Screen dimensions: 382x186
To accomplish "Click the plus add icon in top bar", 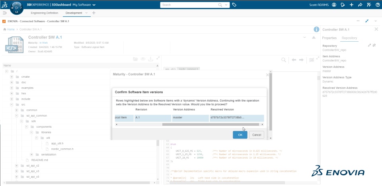I will coord(351,5).
